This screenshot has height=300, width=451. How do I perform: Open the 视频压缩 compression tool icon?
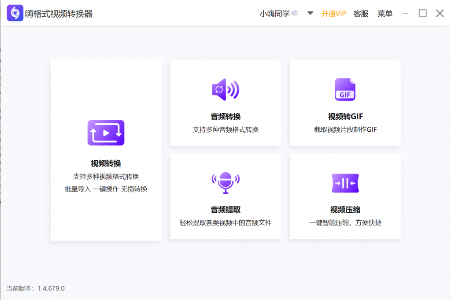[x=345, y=183]
